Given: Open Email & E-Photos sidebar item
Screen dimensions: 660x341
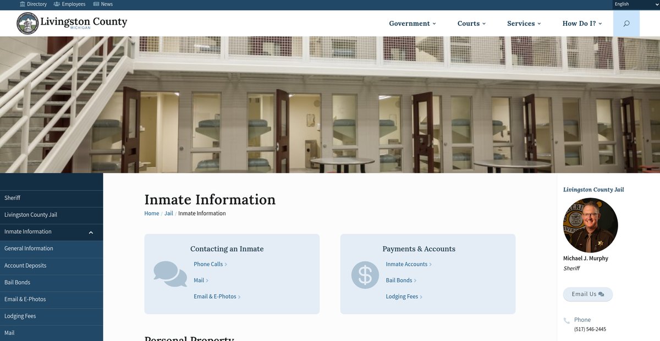Looking at the screenshot, I should 51,300.
